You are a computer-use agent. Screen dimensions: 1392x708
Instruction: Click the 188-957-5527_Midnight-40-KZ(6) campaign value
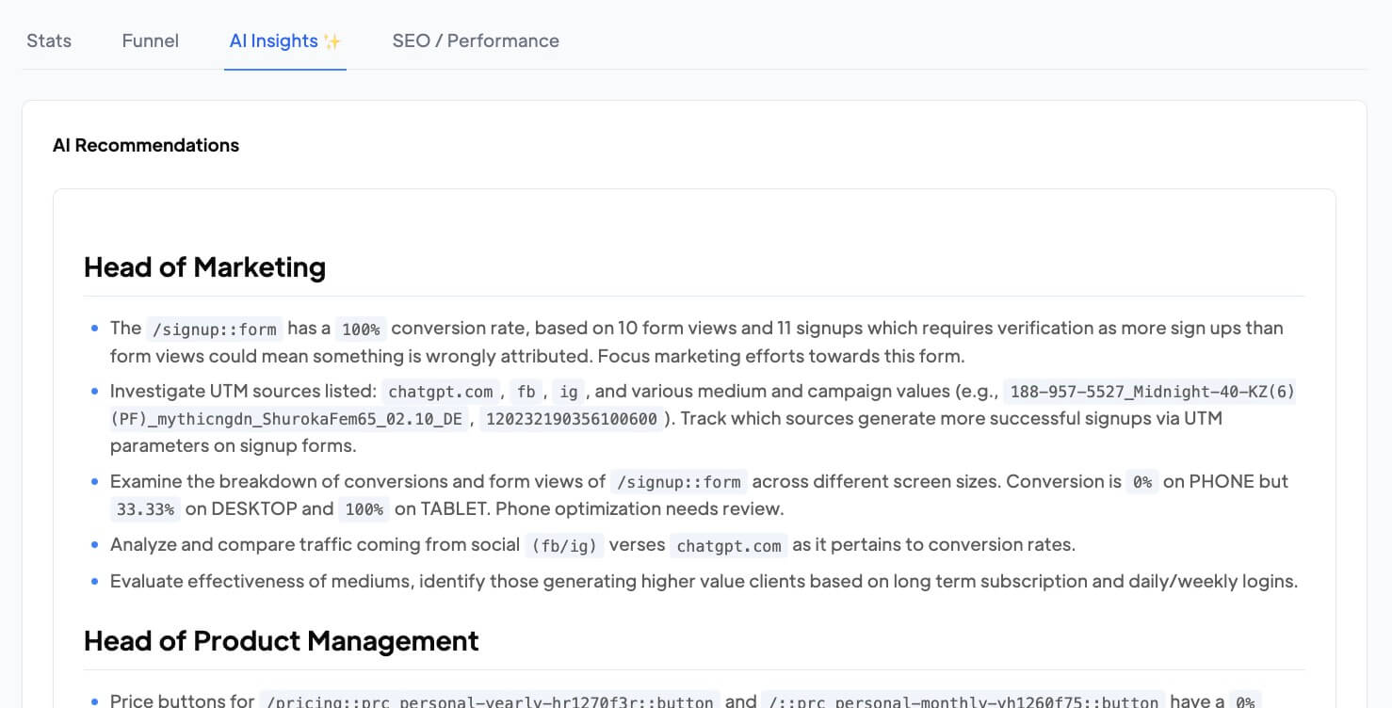(1150, 391)
